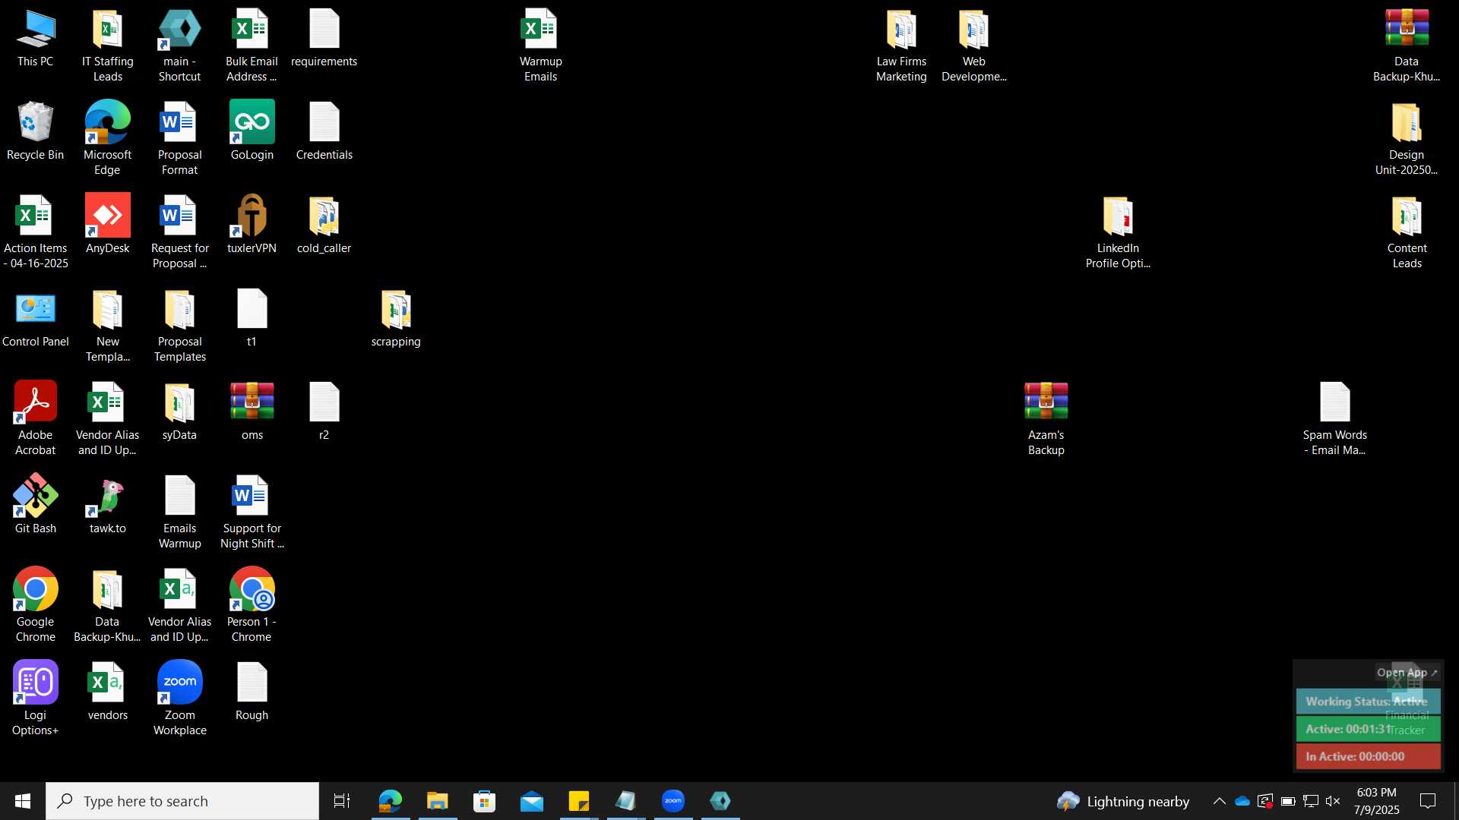The height and width of the screenshot is (820, 1459).
Task: Click the Working Status: Active bar
Action: [x=1368, y=702]
